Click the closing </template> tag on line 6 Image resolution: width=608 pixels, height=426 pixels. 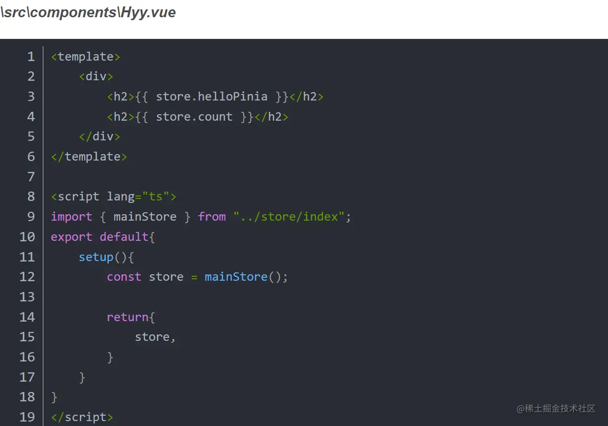[x=89, y=157]
